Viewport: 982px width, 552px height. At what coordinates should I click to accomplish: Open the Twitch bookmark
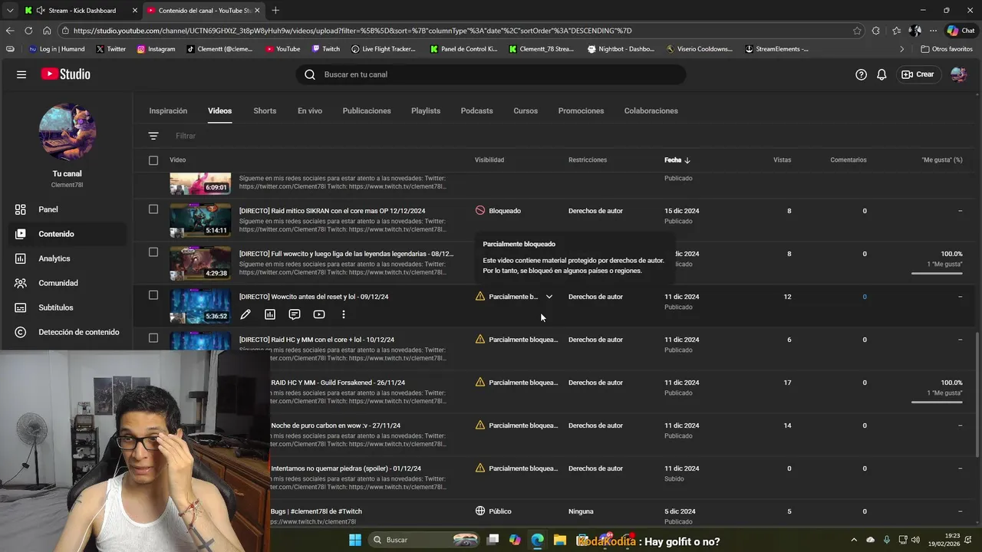[326, 49]
